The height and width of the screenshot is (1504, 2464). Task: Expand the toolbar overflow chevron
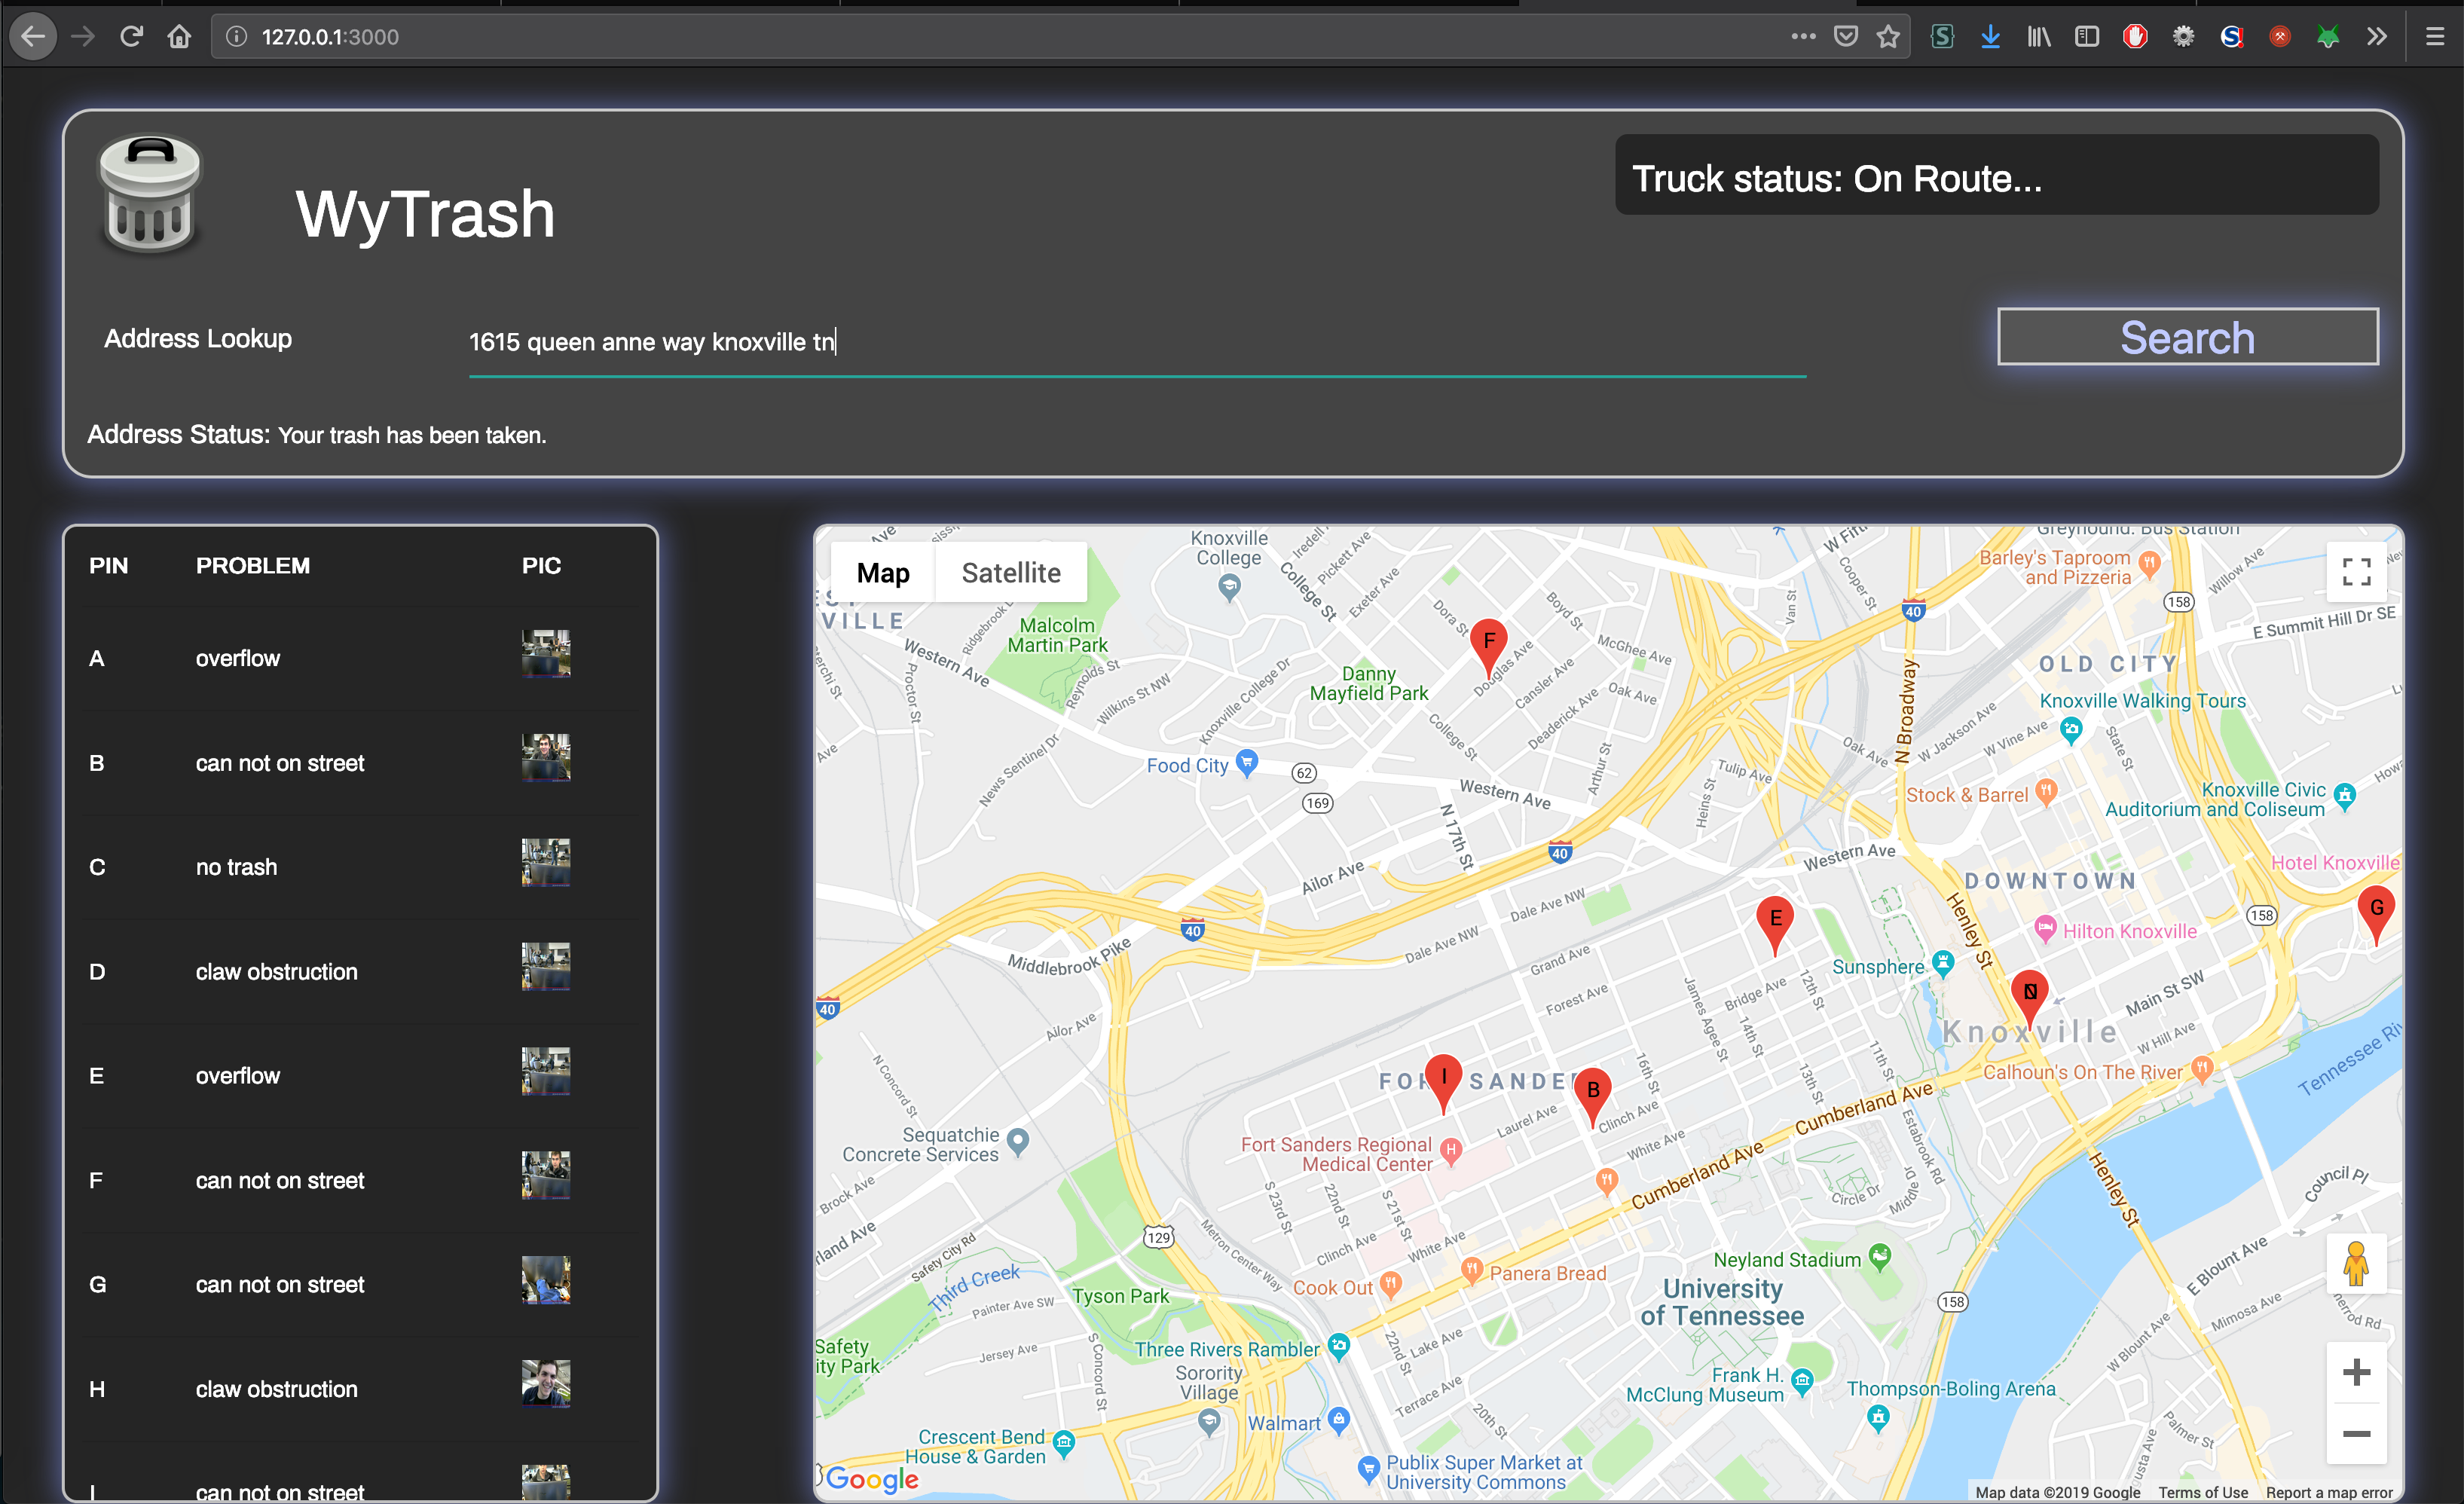(2377, 37)
